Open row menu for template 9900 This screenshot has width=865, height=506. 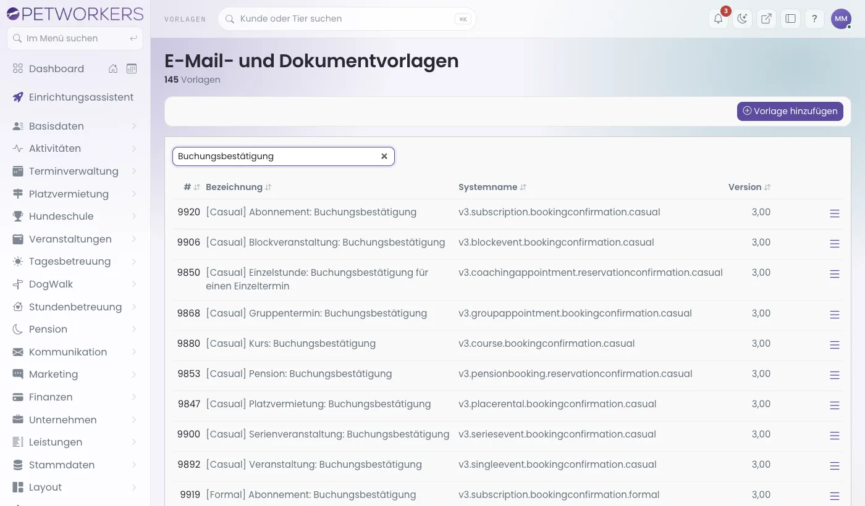[x=835, y=436]
